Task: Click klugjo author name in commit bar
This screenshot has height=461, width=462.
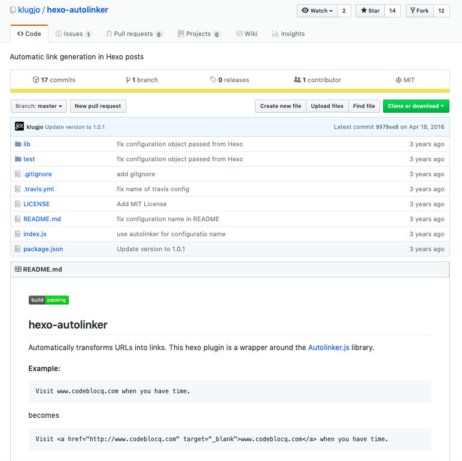Action: click(35, 127)
